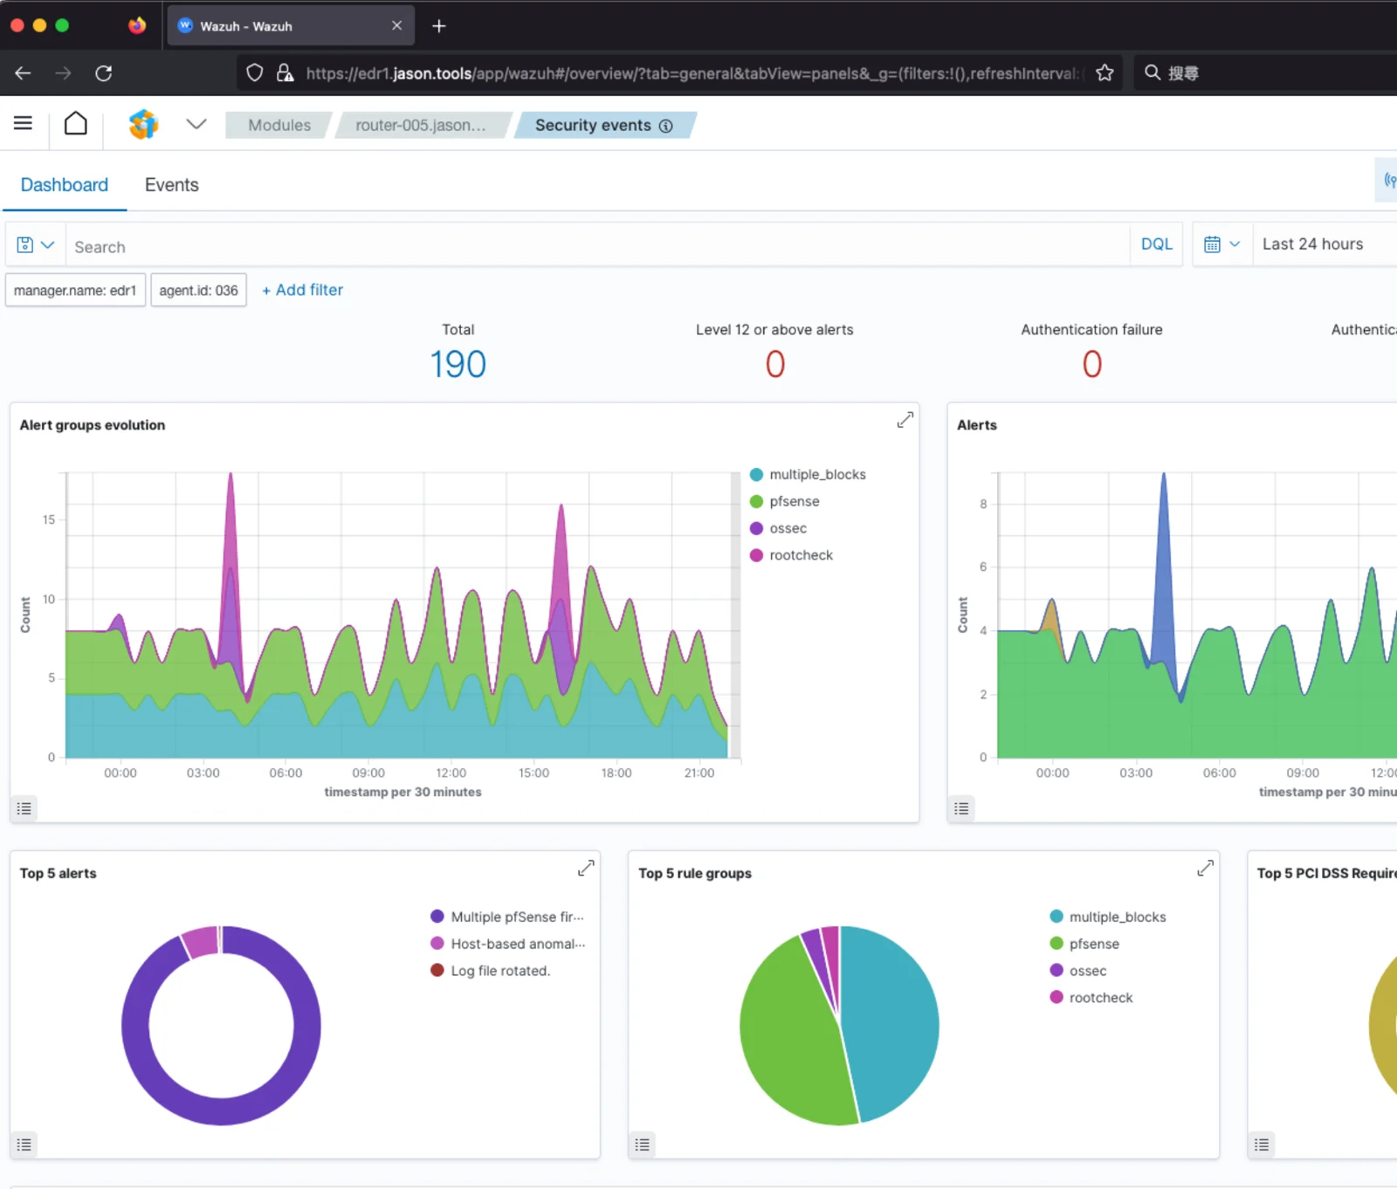
Task: Add a new filter
Action: (x=302, y=290)
